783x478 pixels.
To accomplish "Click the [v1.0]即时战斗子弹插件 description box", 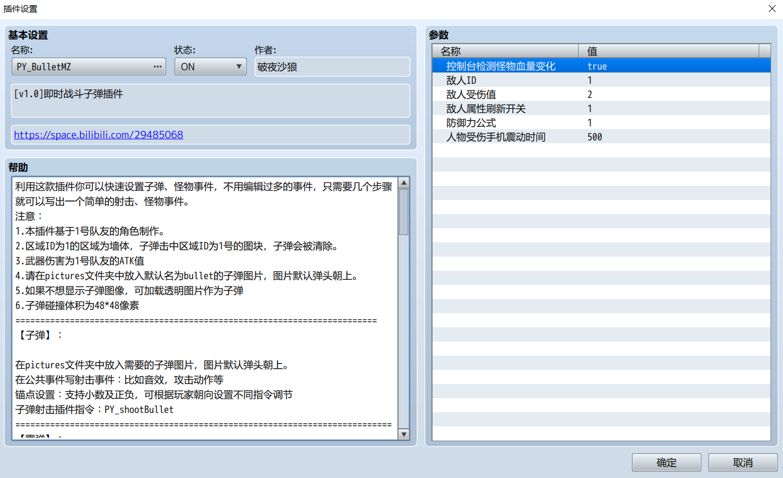I will (211, 100).
